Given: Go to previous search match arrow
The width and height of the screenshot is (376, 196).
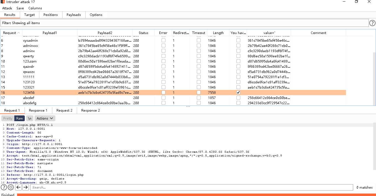Looking at the screenshot, I should pos(18,187).
